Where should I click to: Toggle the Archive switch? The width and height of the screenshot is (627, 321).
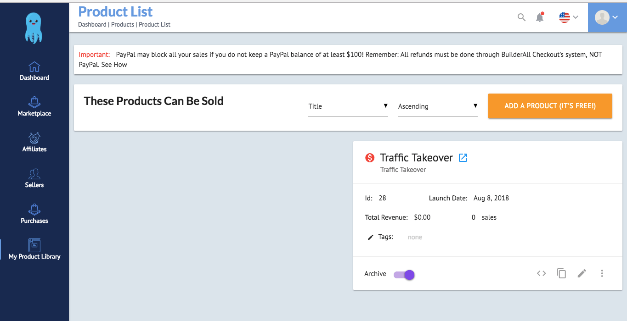pyautogui.click(x=404, y=275)
